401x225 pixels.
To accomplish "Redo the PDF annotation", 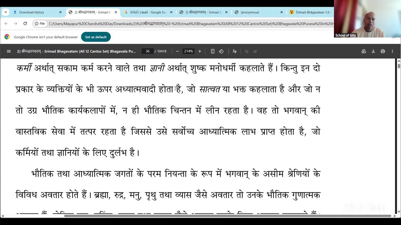I will point(255,51).
